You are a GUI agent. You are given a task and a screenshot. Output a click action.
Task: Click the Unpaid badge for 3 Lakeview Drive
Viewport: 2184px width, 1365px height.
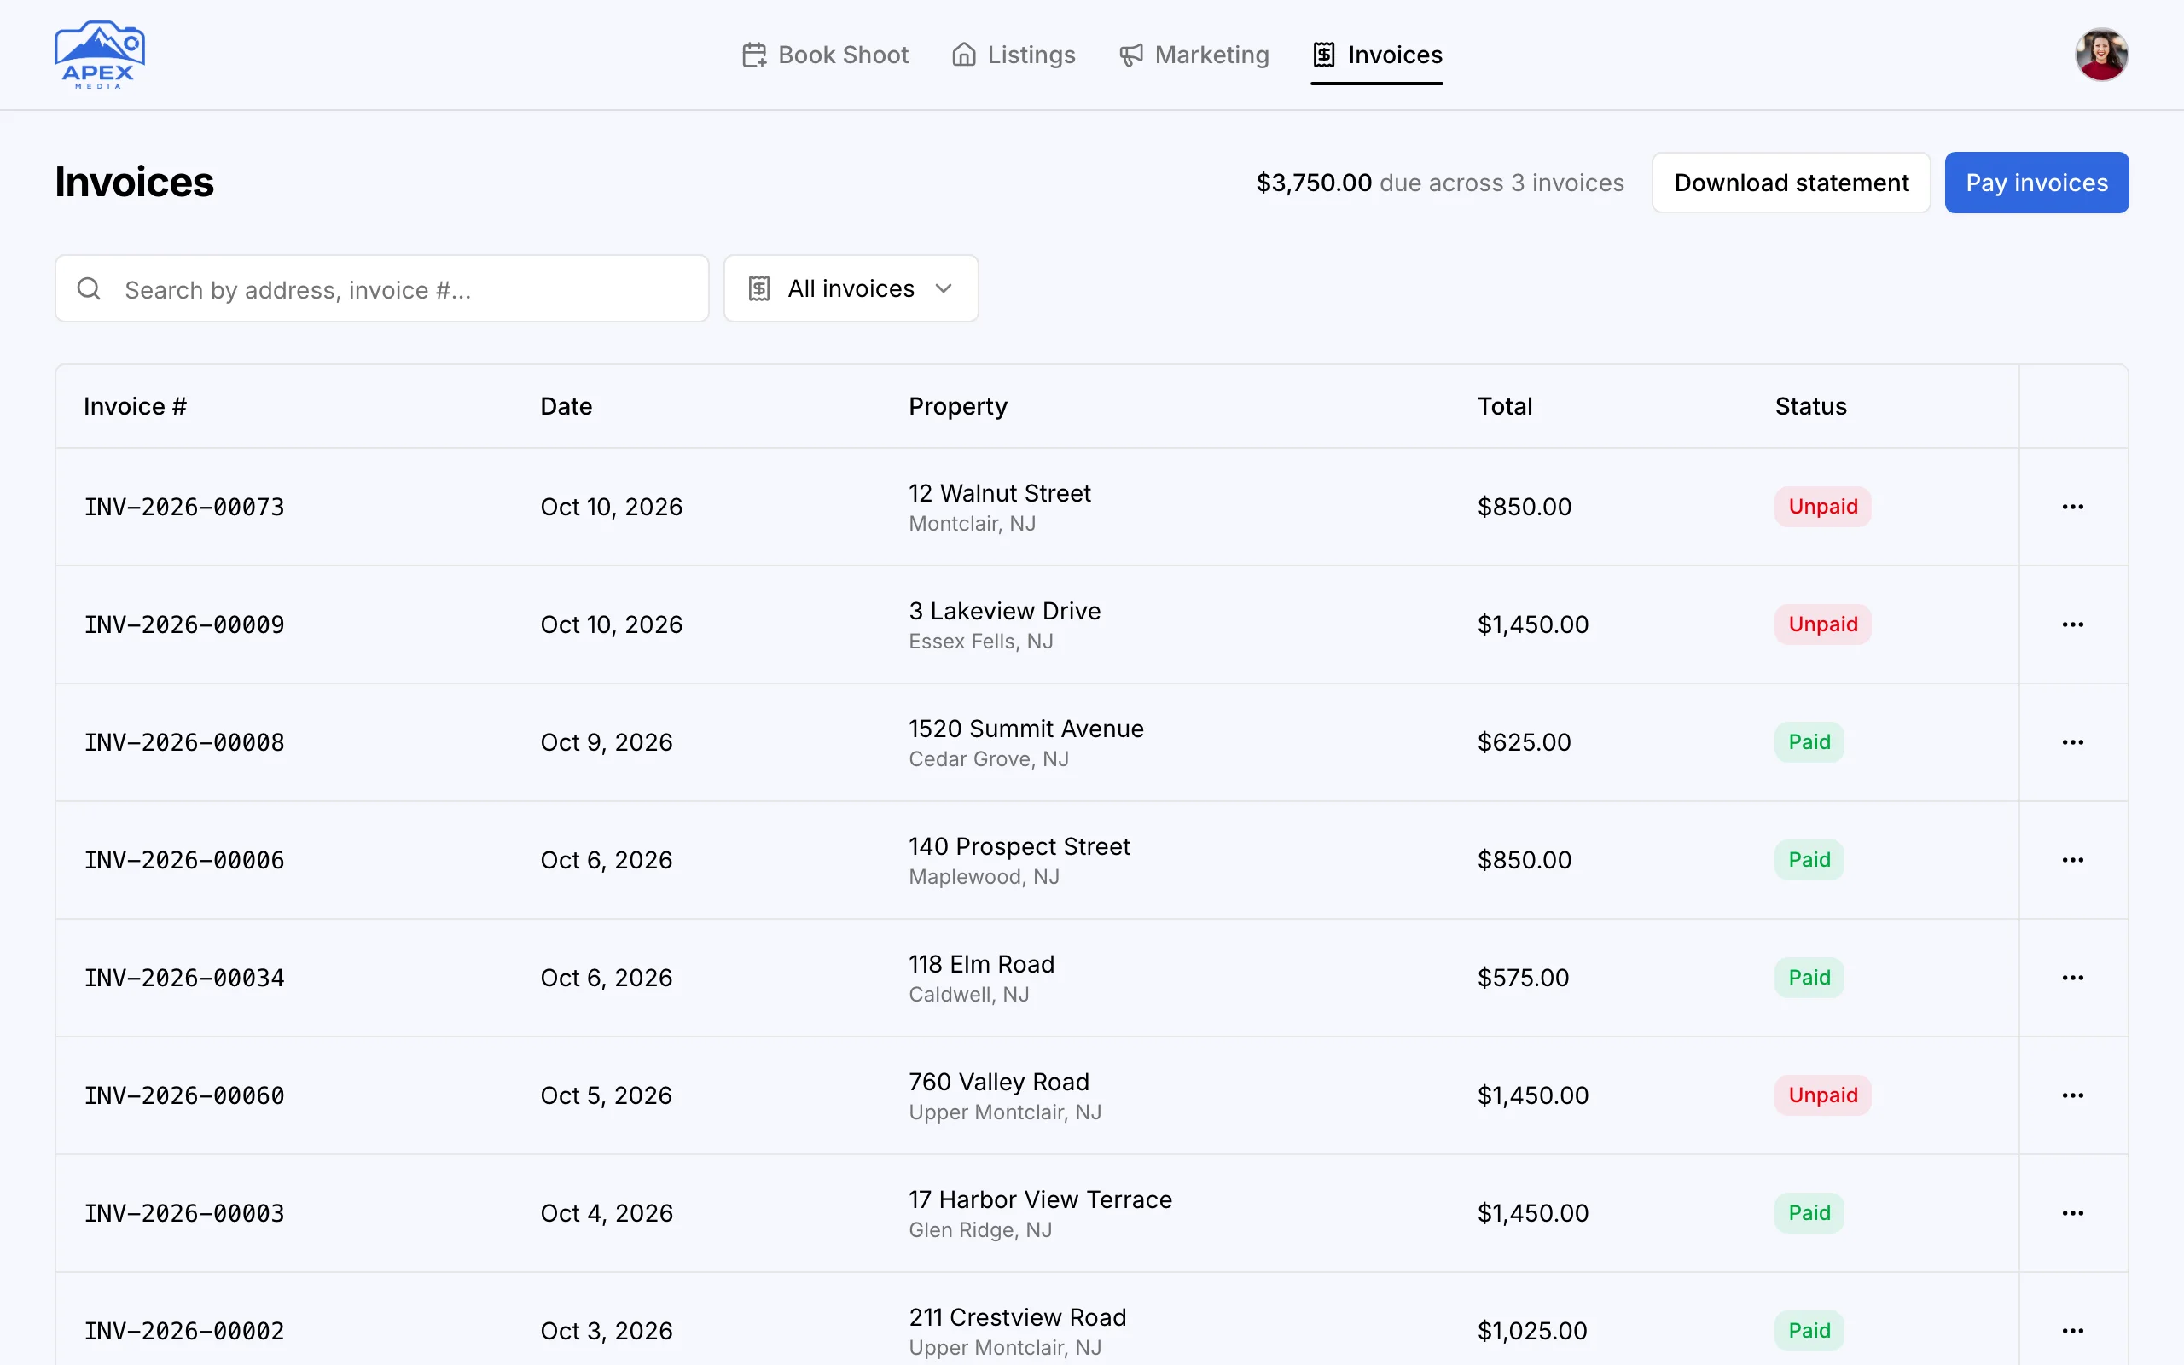tap(1822, 624)
